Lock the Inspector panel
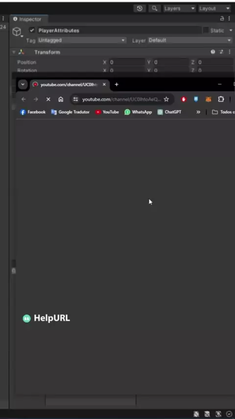Viewport: 235px width, 419px height. coord(222,19)
